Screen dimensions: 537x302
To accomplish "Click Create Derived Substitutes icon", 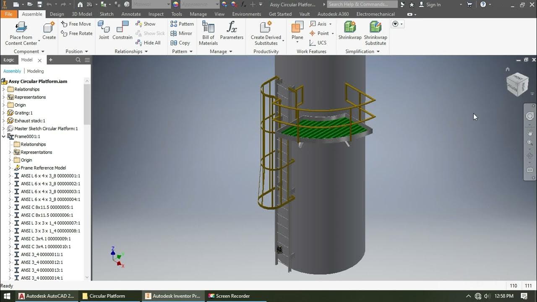I will click(x=266, y=27).
